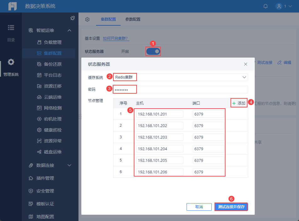The image size is (299, 221).
Task: Click the 健康巡检 icon
Action: (39, 130)
